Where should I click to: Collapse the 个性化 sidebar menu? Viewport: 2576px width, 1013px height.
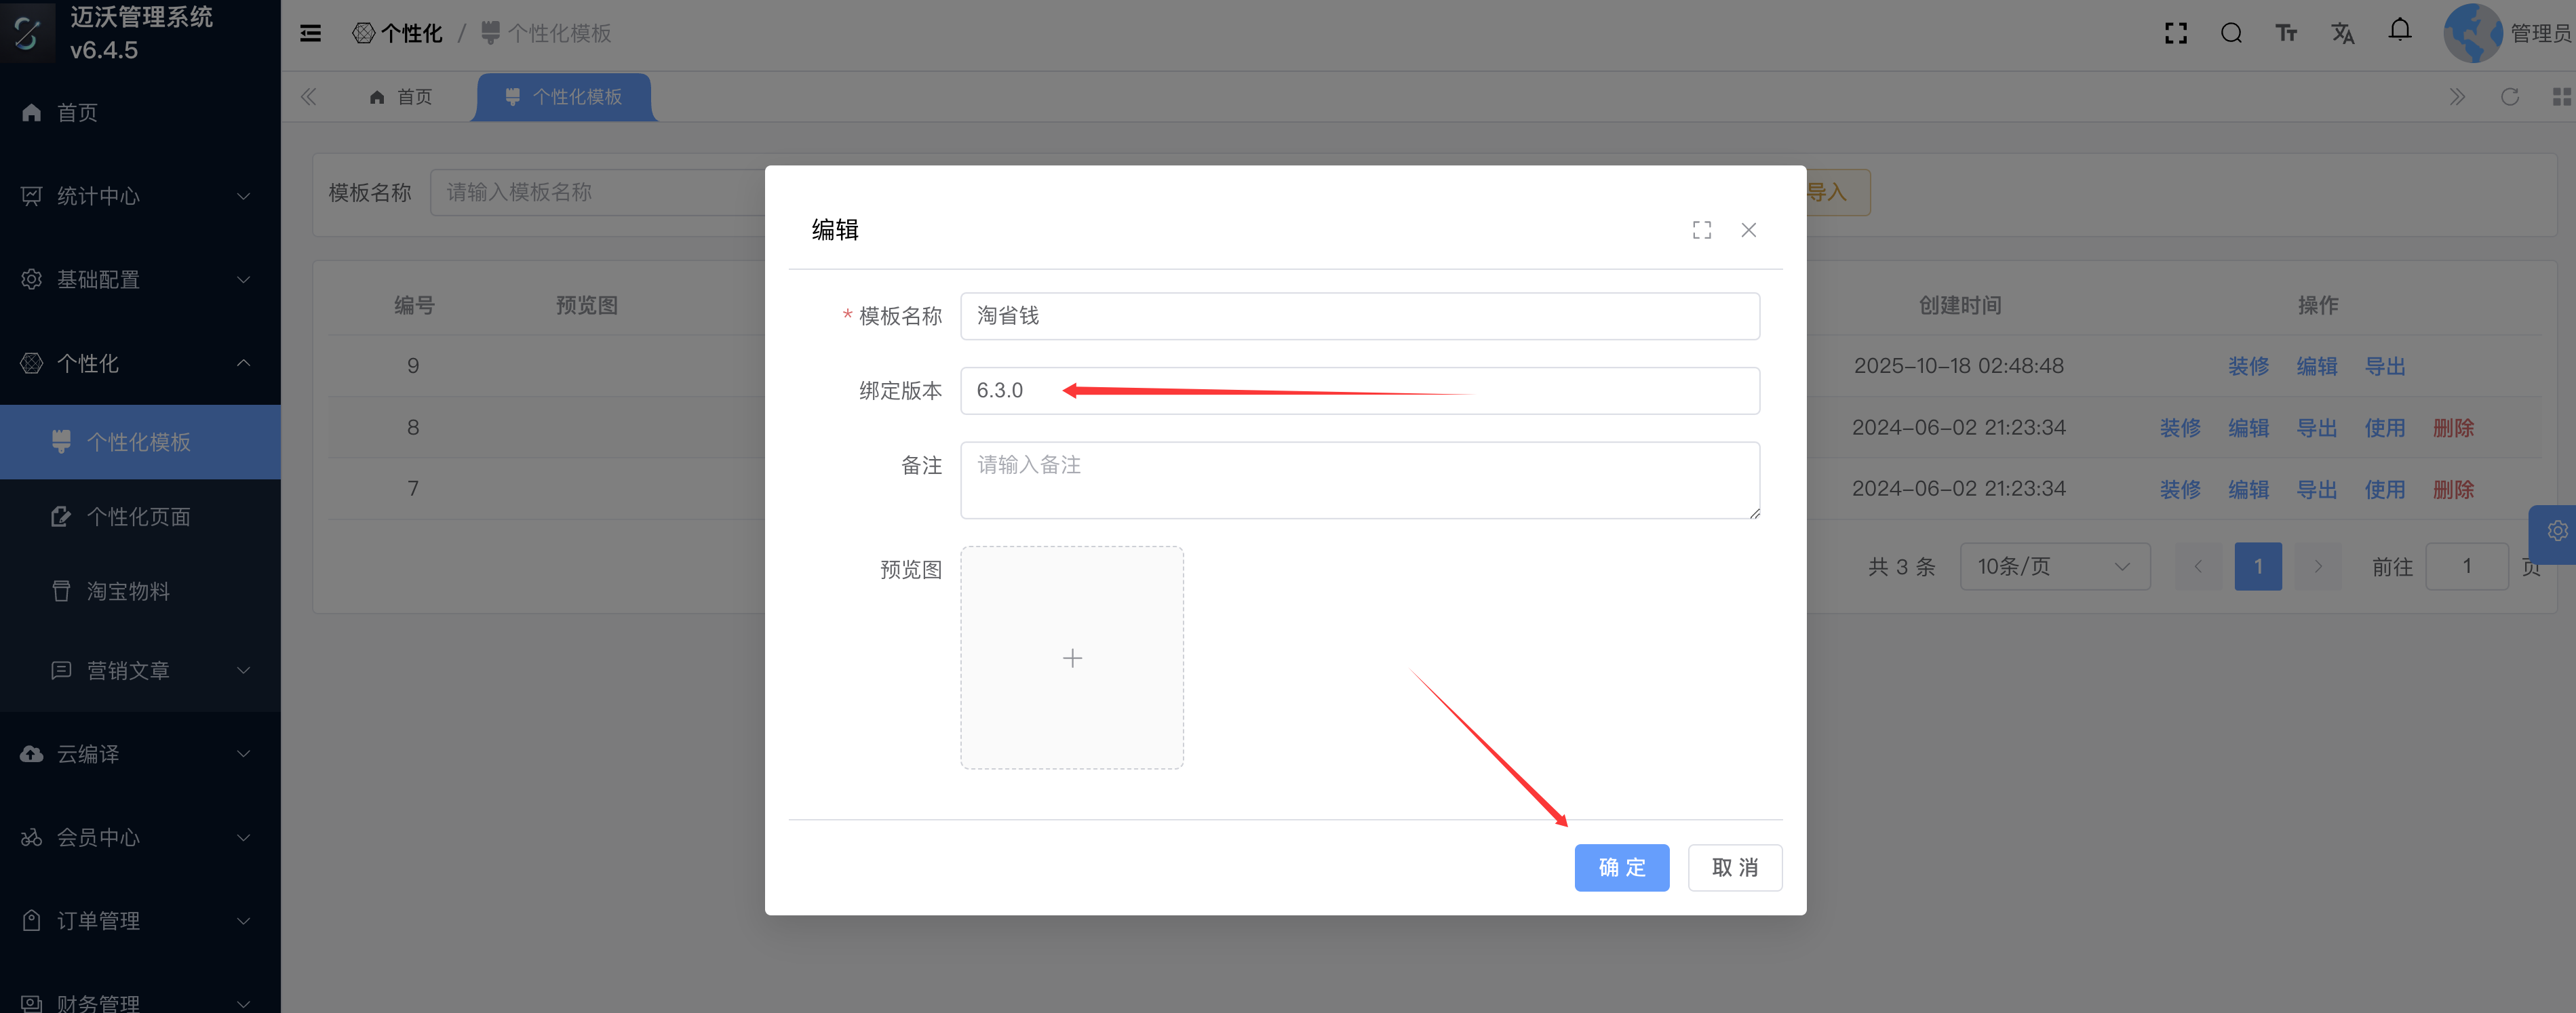[140, 363]
